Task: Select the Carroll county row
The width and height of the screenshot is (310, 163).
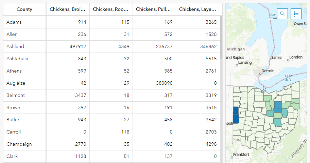Action: [111, 132]
